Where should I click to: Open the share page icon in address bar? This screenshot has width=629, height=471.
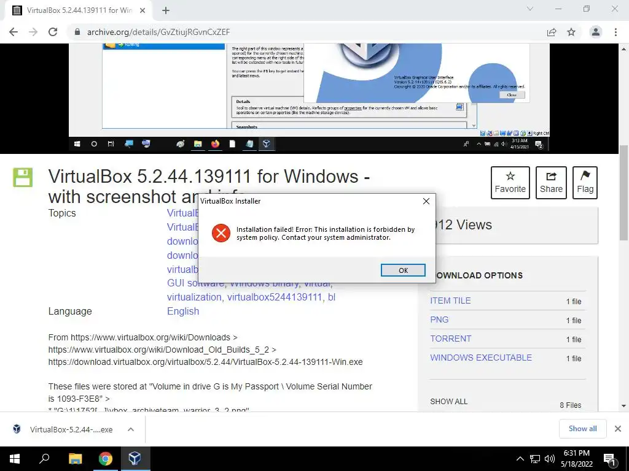(552, 32)
